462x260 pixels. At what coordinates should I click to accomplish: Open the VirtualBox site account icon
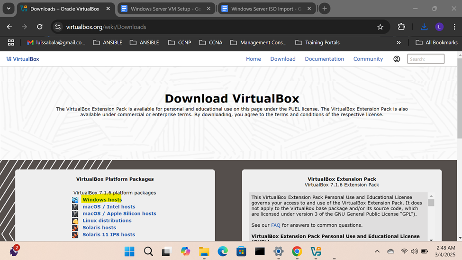(397, 59)
